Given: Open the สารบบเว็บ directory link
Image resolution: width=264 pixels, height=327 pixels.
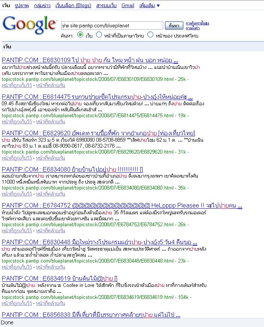Looking at the screenshot, I should [x=106, y=5].
